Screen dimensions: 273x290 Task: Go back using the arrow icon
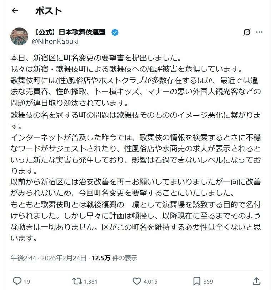[x=15, y=11]
